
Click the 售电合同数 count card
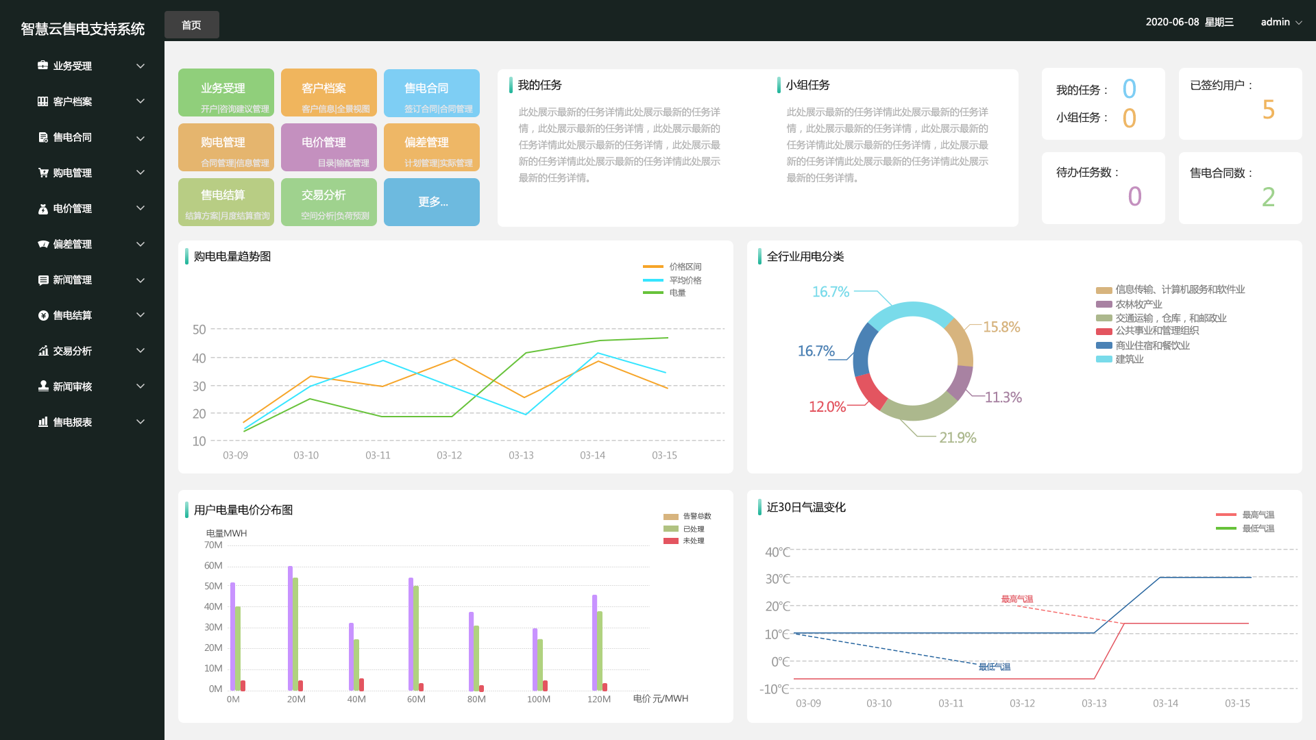pos(1241,188)
